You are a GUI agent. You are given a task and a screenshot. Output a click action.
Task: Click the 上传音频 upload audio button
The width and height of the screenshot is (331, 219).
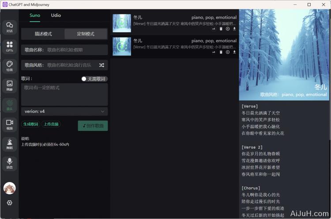(51, 124)
